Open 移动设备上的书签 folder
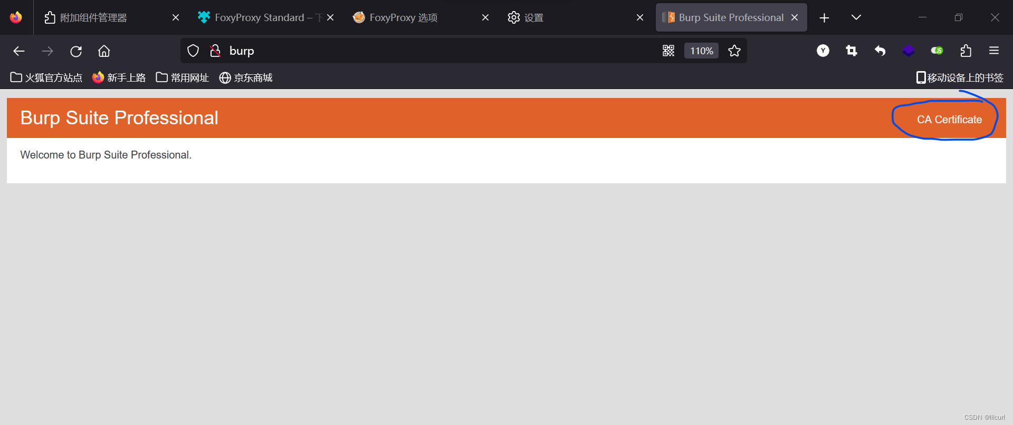1013x425 pixels. 960,77
